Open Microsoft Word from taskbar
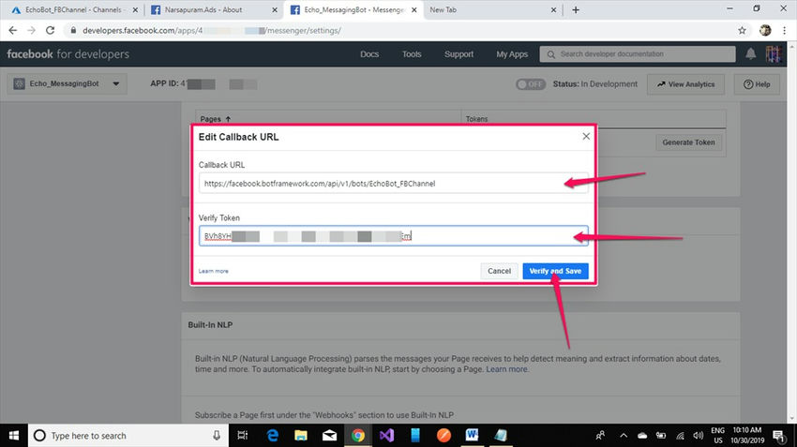This screenshot has height=447, width=797. coord(472,436)
